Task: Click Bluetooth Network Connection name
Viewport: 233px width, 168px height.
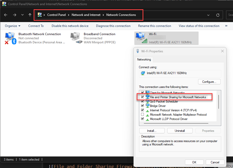Action: click(40, 34)
